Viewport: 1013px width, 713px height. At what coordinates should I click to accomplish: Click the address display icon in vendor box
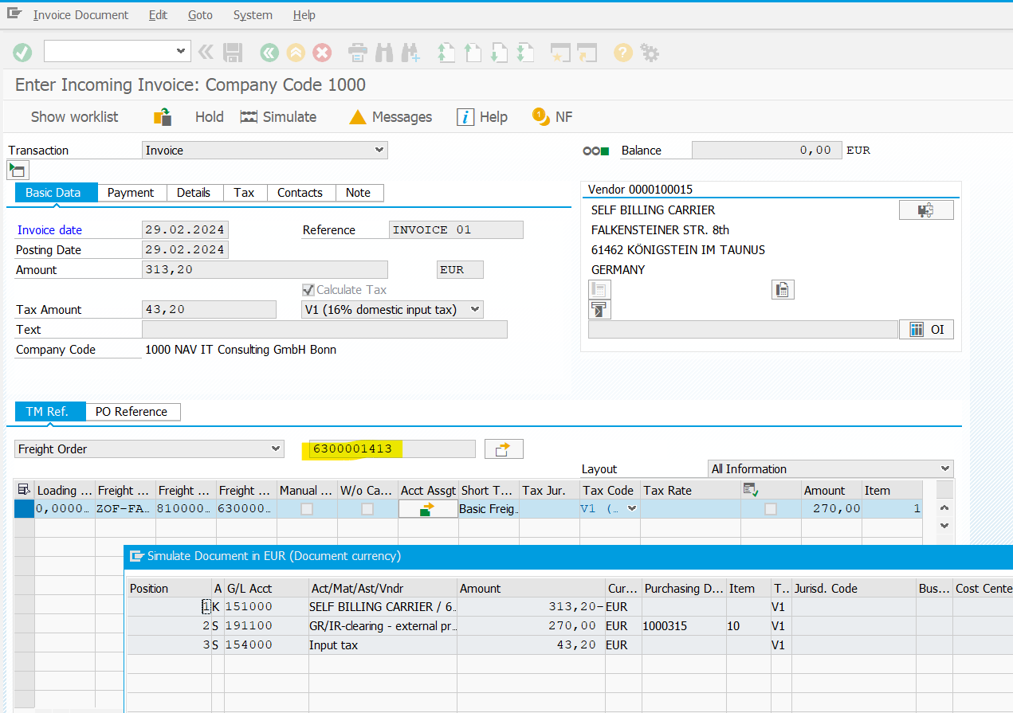(x=782, y=289)
